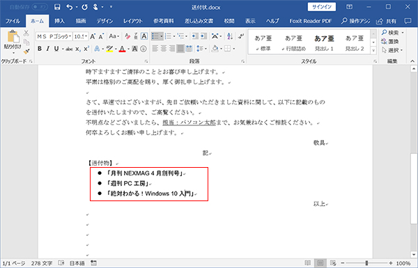Toggle italic formatting
418x268 pixels.
(47, 49)
